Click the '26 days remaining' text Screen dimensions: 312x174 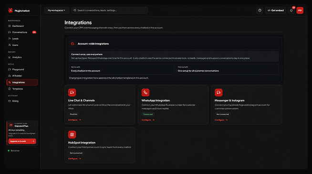16,130
